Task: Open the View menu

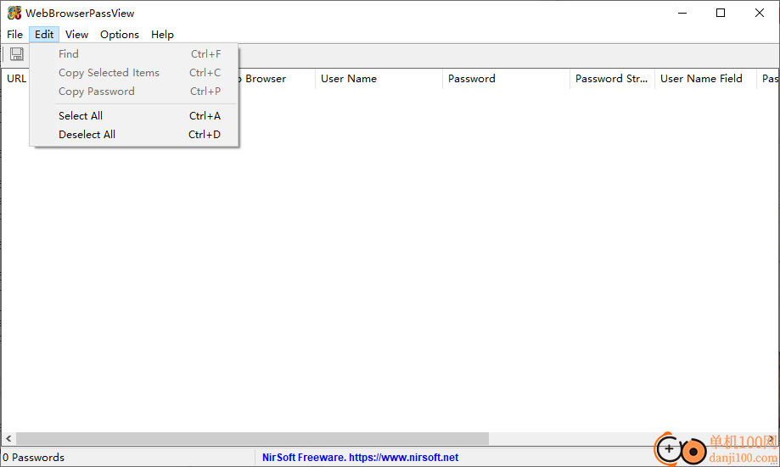Action: tap(76, 34)
